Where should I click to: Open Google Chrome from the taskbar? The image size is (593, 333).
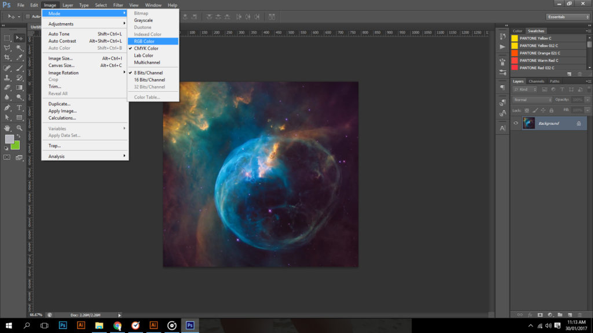click(x=117, y=325)
